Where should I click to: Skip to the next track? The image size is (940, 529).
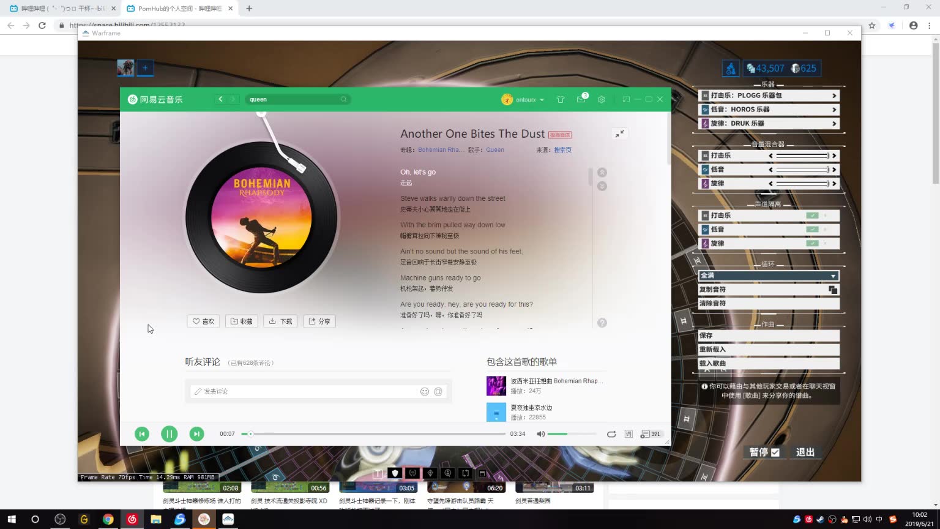click(196, 433)
